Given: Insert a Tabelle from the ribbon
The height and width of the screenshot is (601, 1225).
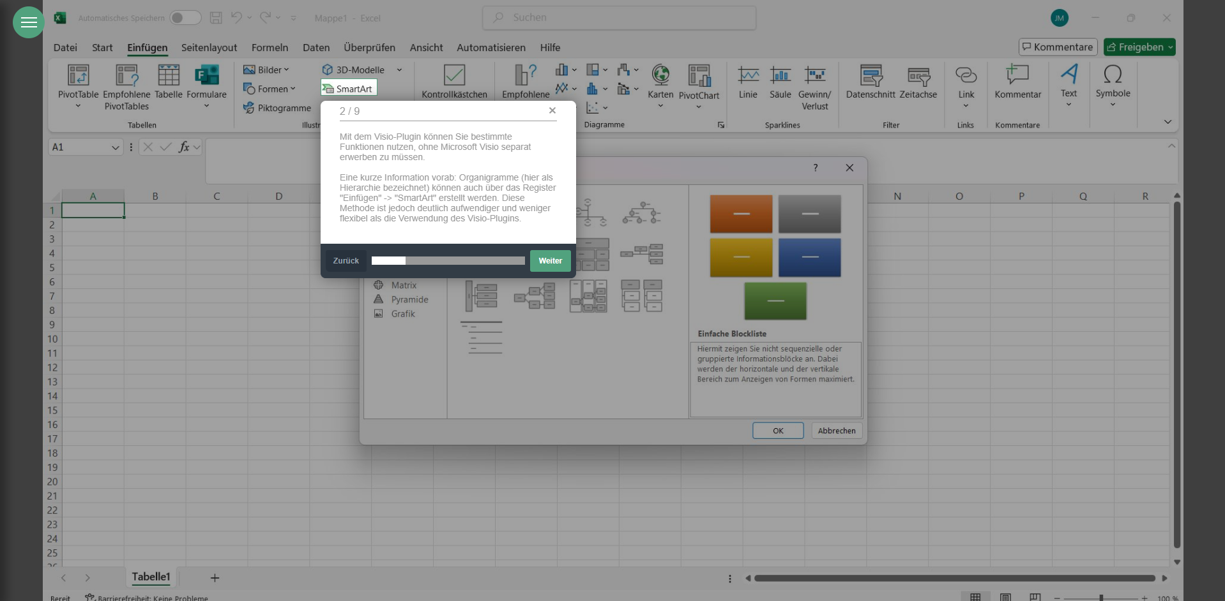Looking at the screenshot, I should 169,75.
